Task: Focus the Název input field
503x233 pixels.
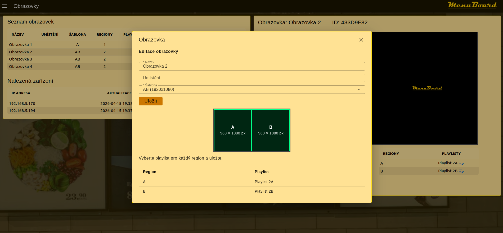Action: (x=251, y=66)
